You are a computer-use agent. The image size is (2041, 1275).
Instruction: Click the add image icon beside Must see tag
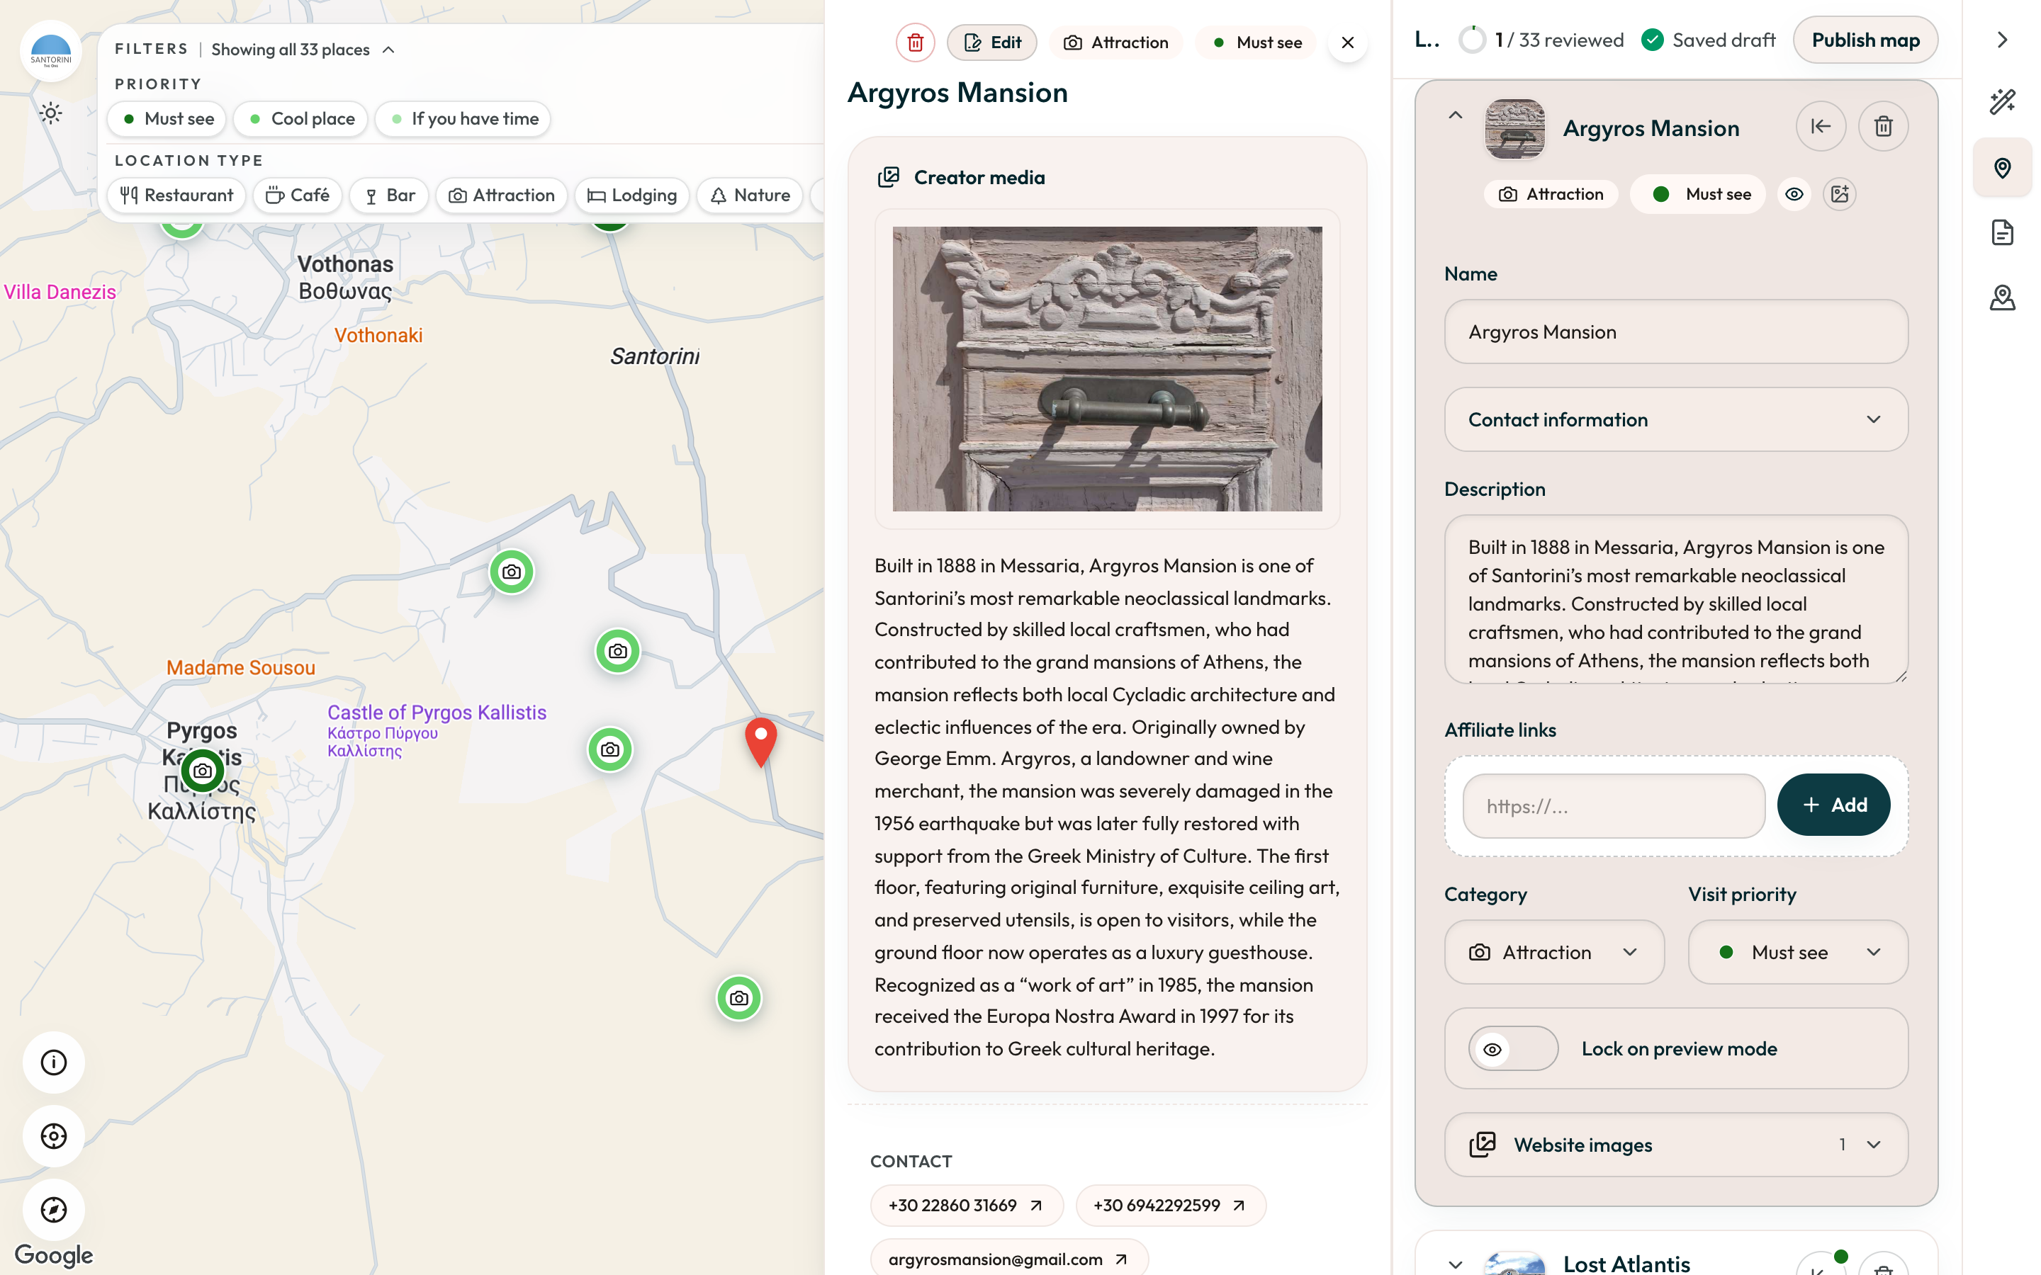pos(1840,194)
